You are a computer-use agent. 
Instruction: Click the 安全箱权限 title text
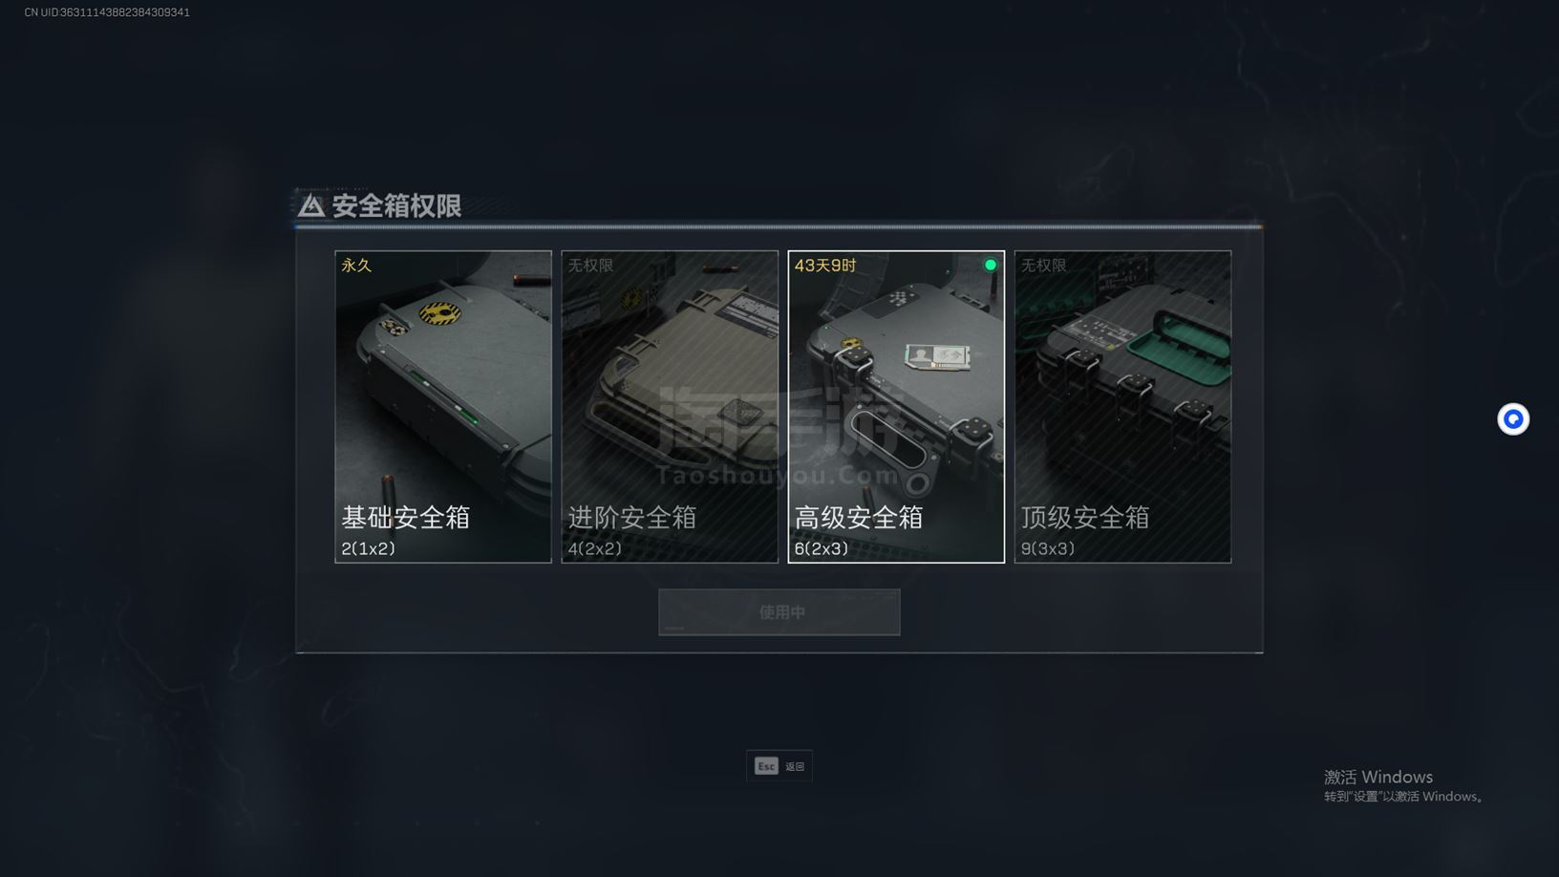pyautogui.click(x=396, y=205)
